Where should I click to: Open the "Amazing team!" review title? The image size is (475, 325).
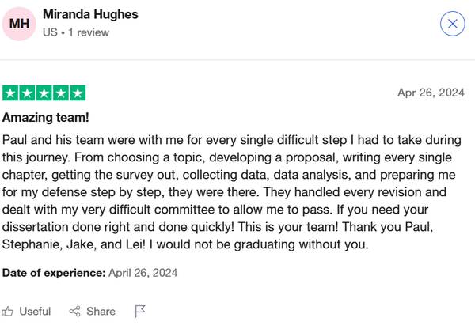pos(45,117)
